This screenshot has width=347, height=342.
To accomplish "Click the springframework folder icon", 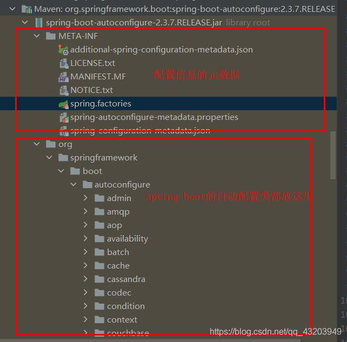I will (63, 158).
